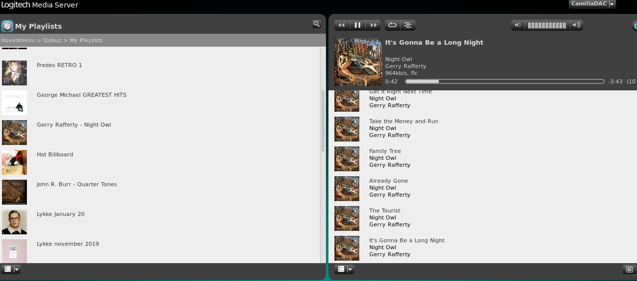
Task: Click thumbnail of last queue row, Long Night
Action: 347,248
